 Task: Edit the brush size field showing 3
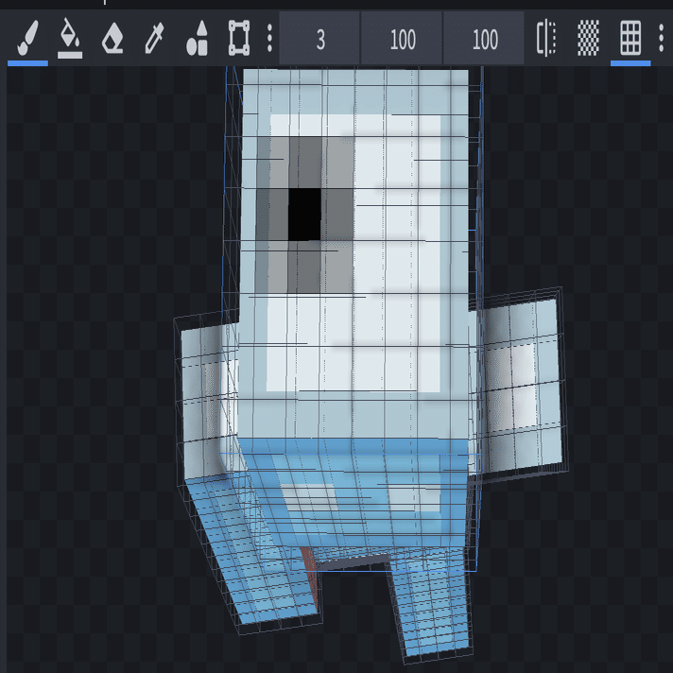[x=319, y=39]
